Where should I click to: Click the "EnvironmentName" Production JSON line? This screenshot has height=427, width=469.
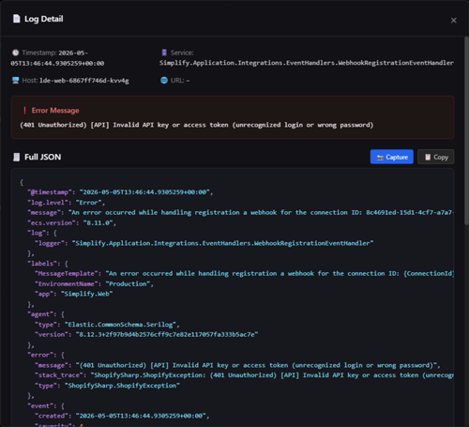(x=94, y=283)
